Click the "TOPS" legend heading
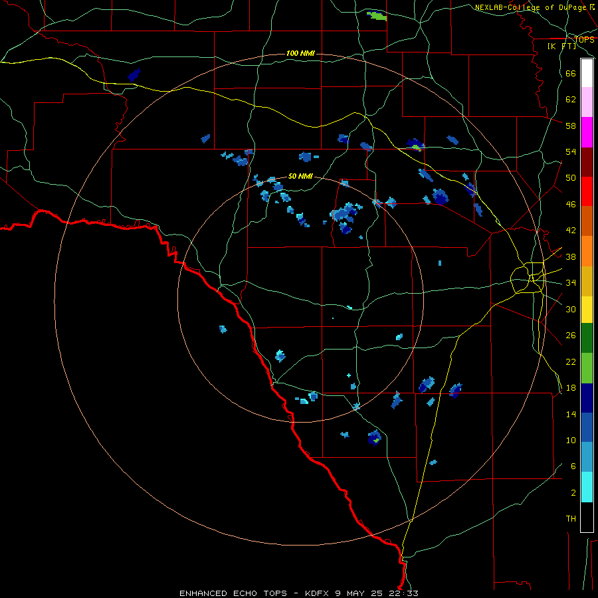 pos(584,39)
